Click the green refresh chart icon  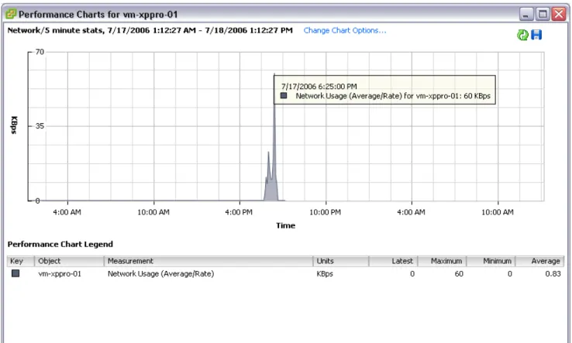point(522,35)
